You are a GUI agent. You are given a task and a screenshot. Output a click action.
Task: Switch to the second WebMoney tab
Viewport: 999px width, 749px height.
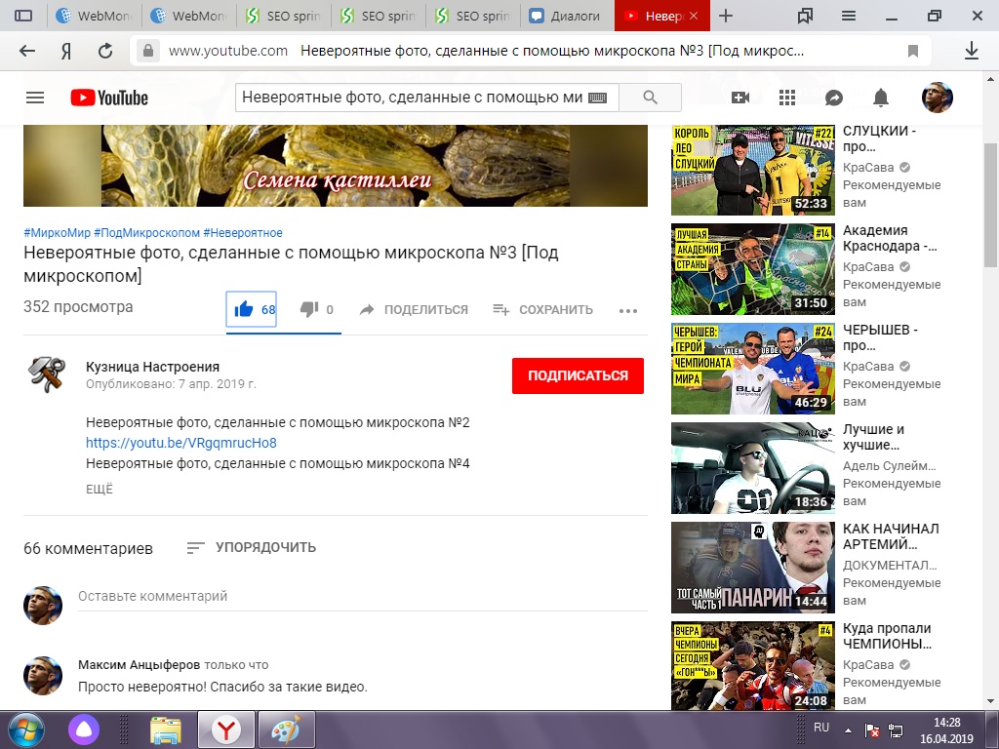tap(188, 16)
